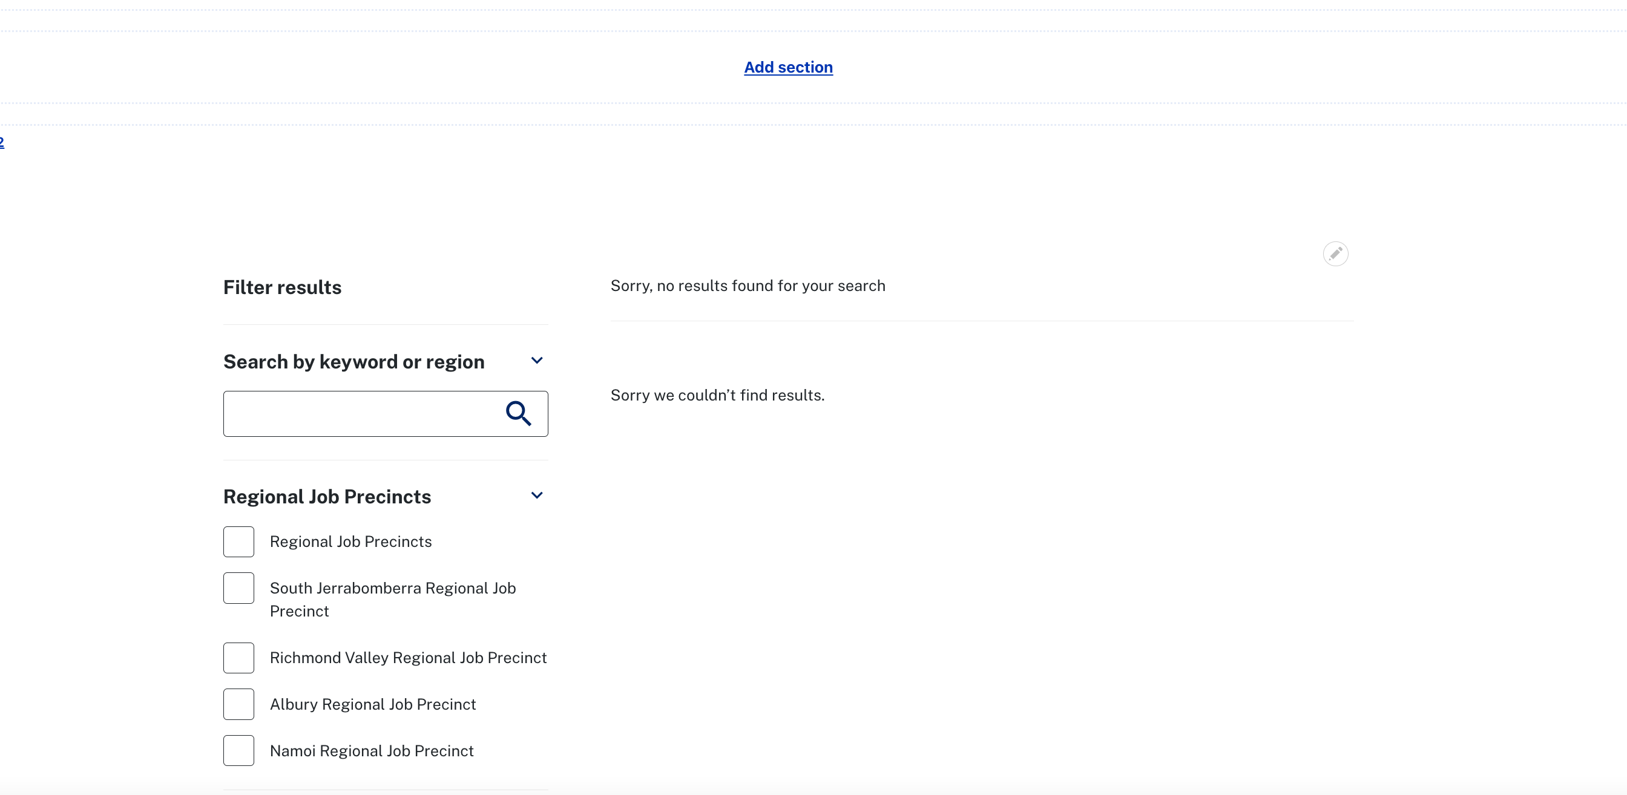Image resolution: width=1627 pixels, height=795 pixels.
Task: Check the Regional Job Precincts checkbox
Action: (238, 541)
